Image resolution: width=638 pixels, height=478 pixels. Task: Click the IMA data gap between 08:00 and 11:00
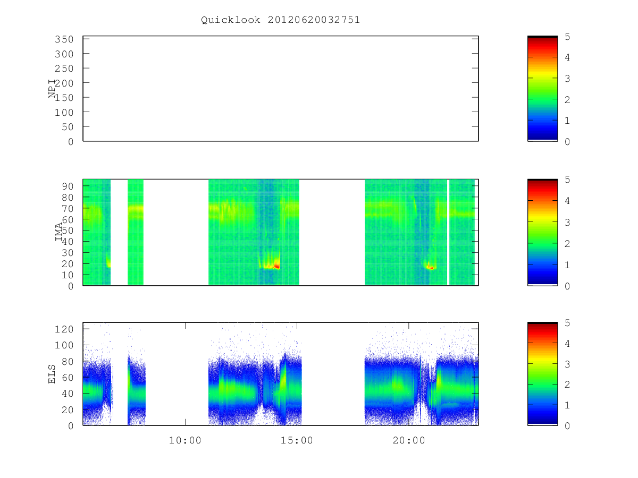(x=175, y=232)
